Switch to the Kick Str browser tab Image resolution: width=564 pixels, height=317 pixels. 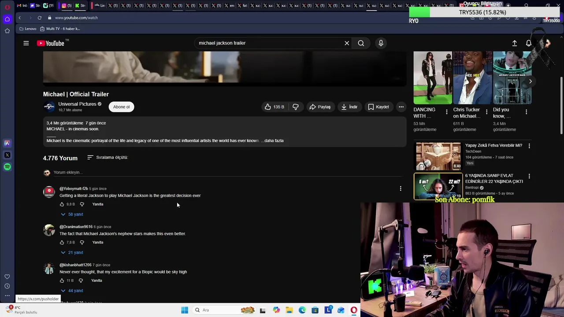click(80, 6)
